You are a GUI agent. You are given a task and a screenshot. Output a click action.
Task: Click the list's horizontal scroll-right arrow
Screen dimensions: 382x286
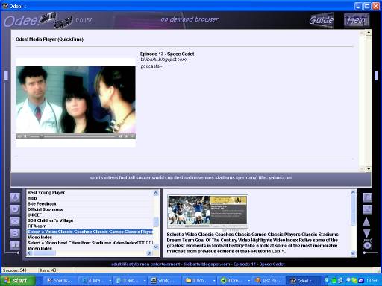click(149, 253)
